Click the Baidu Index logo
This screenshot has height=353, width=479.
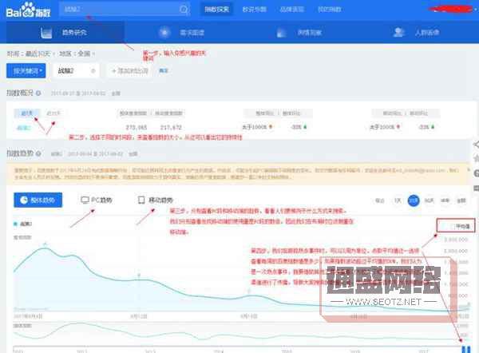click(28, 10)
